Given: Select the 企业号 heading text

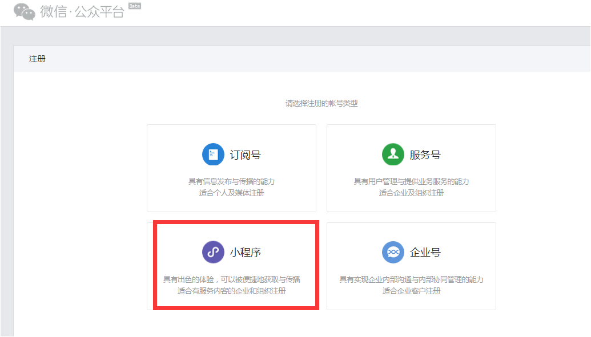Looking at the screenshot, I should point(425,252).
